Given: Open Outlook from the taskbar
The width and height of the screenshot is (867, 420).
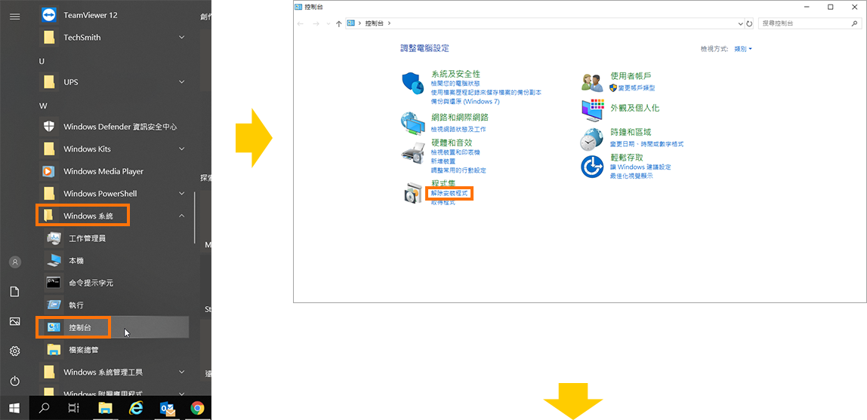Looking at the screenshot, I should click(167, 409).
